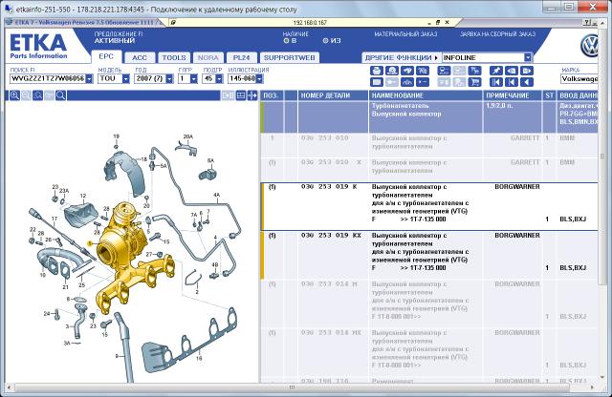
Task: Switch to the TOOLS tab
Action: [174, 57]
